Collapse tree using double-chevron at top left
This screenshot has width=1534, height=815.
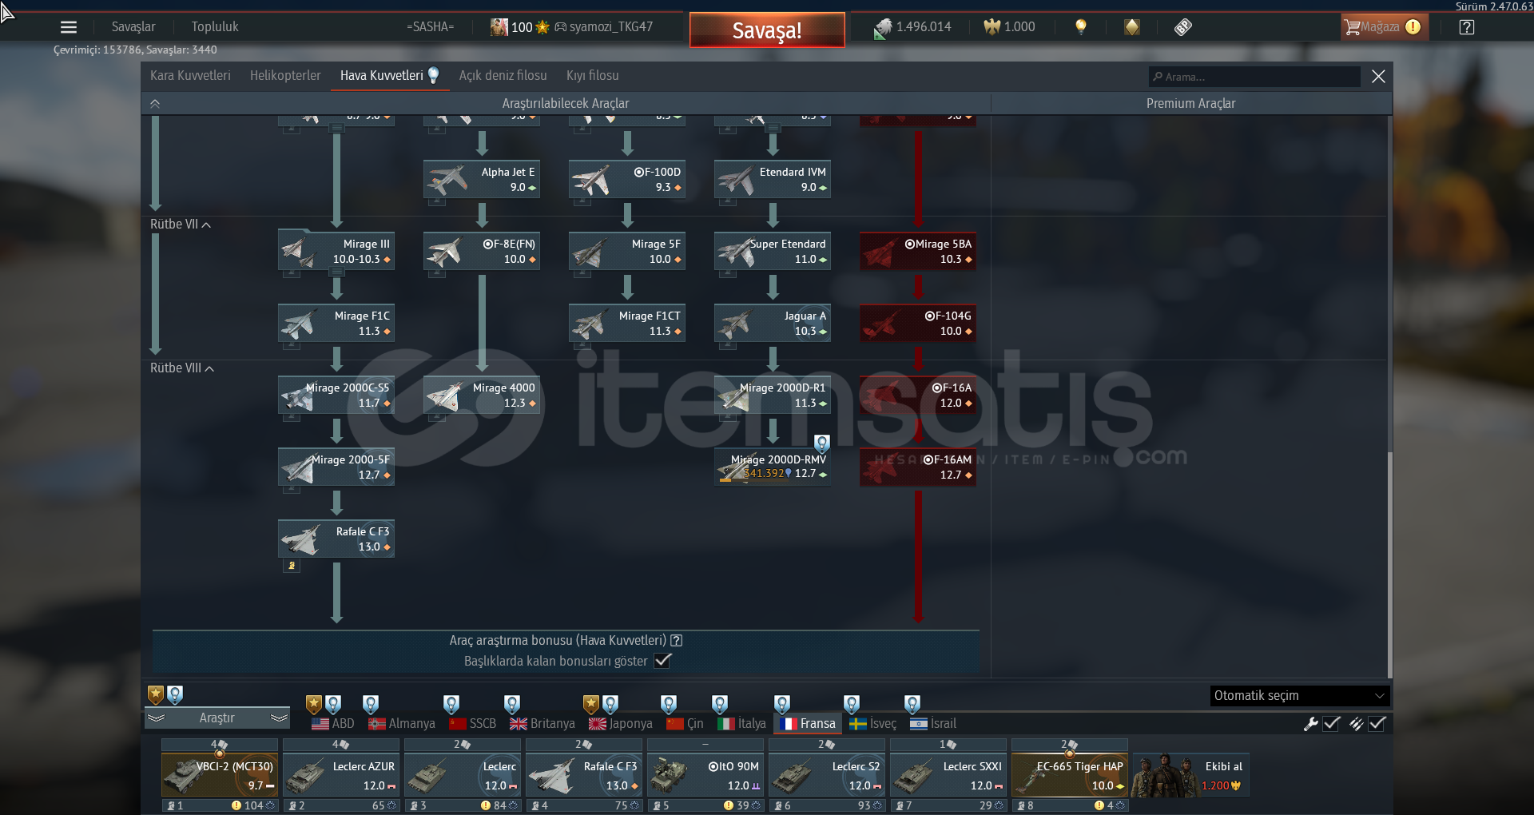pos(155,104)
